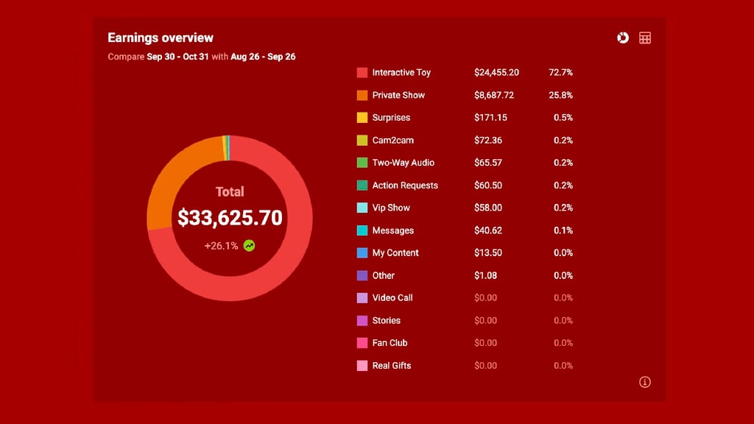Click the total $33,625.70 amount
This screenshot has width=754, height=424.
tap(230, 218)
